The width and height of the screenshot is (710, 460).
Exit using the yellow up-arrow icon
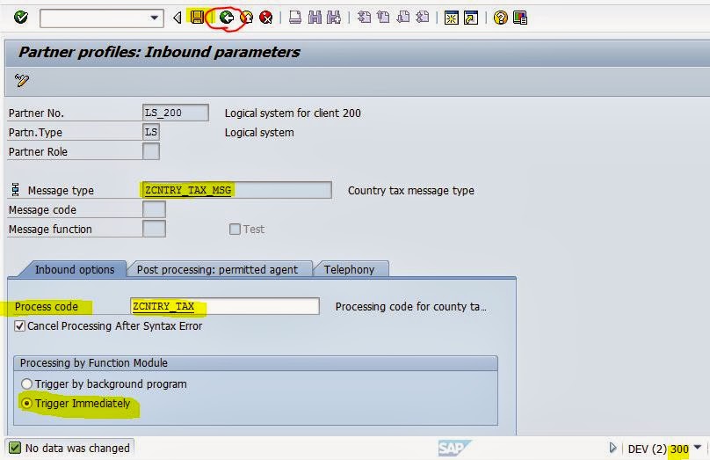coord(247,18)
